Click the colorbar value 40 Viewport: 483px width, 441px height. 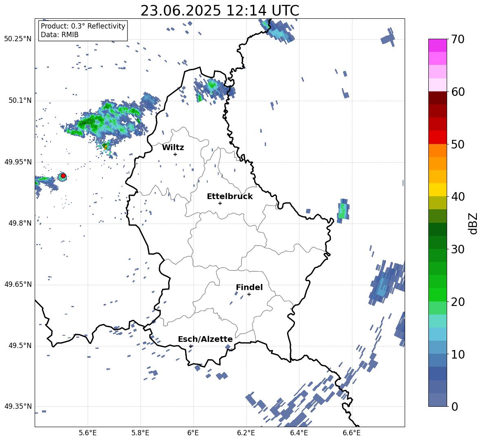tap(458, 197)
